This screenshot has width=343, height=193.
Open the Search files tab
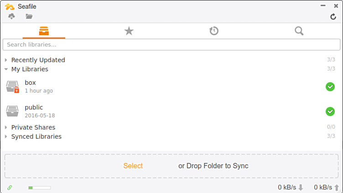299,31
